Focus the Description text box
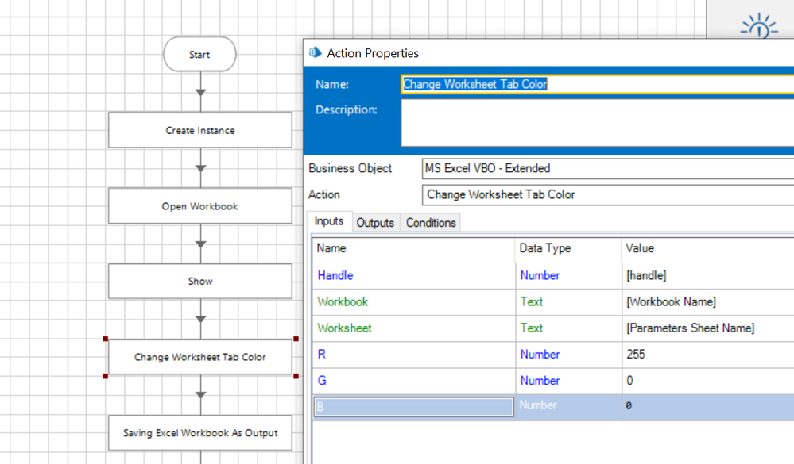 click(x=596, y=123)
